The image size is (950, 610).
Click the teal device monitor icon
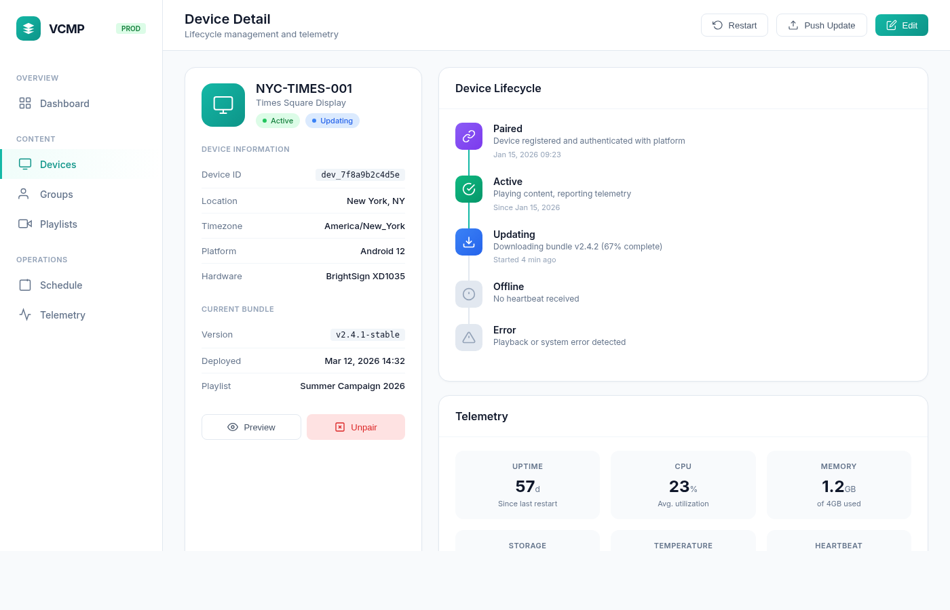coord(223,105)
